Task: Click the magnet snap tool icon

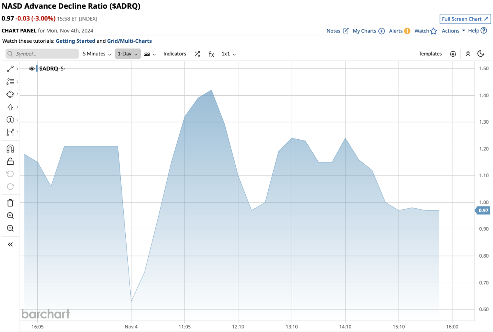Action: click(10, 149)
